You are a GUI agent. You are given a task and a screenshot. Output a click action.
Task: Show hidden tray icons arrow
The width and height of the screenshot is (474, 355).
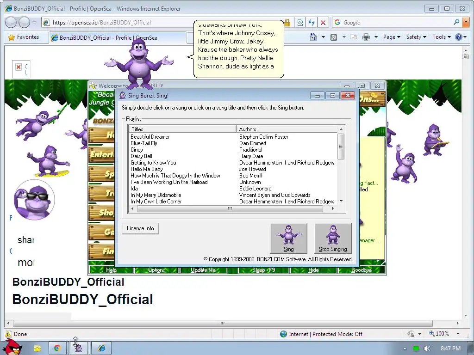click(x=405, y=349)
